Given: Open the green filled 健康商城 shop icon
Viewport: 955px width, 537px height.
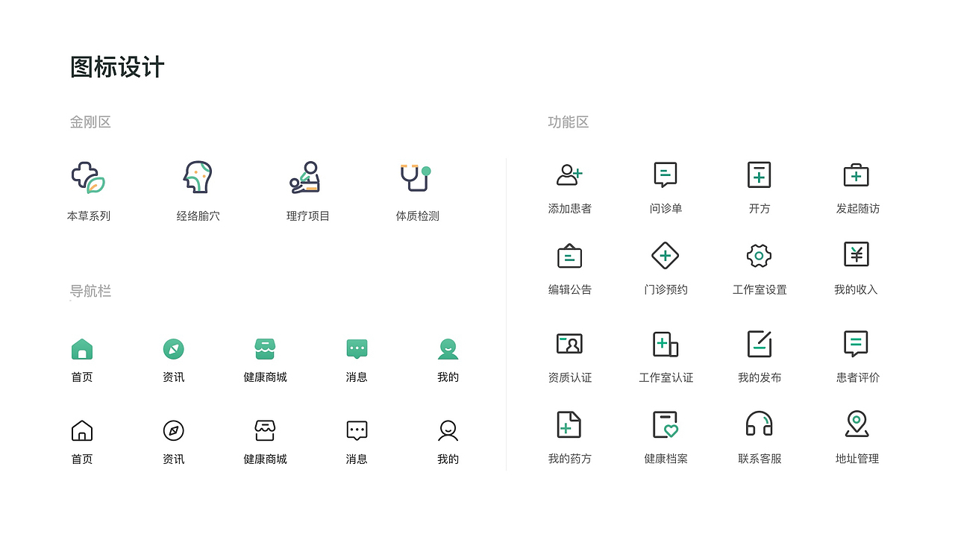Looking at the screenshot, I should [x=265, y=349].
